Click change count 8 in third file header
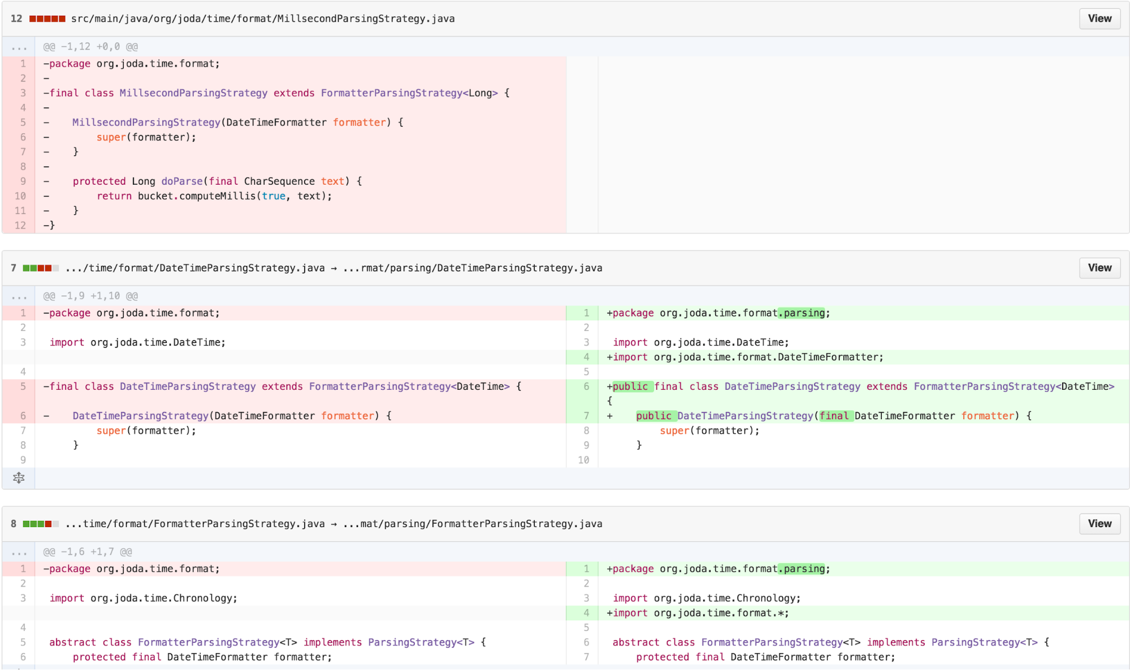The height and width of the screenshot is (670, 1130). 14,524
